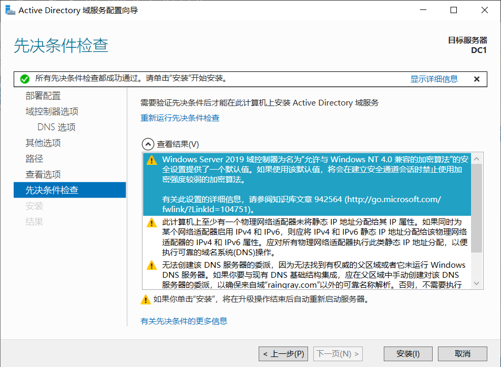Open the DNS 选项 step

(56, 127)
